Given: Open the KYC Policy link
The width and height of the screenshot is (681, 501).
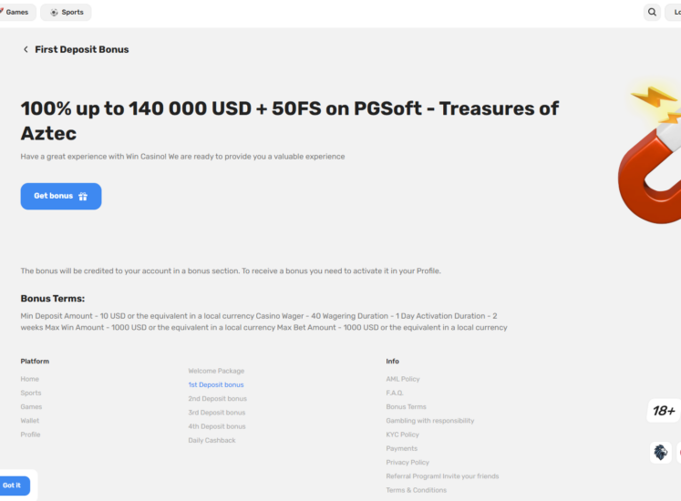Looking at the screenshot, I should (402, 435).
